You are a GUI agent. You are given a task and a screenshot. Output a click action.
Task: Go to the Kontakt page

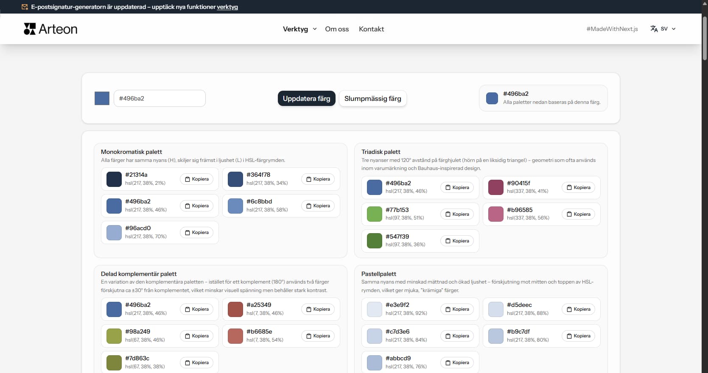pos(371,29)
